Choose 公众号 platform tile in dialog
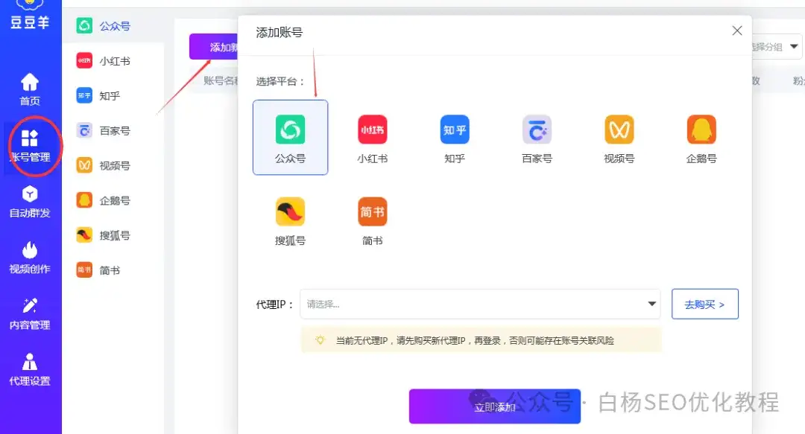Viewport: 805px width, 434px height. (x=290, y=138)
